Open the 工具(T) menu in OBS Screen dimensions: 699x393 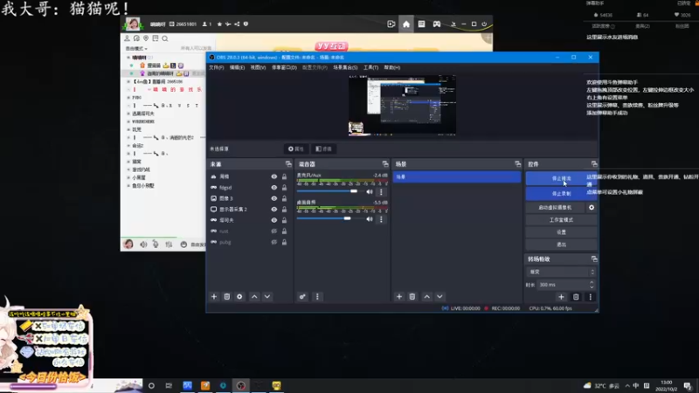pyautogui.click(x=370, y=68)
